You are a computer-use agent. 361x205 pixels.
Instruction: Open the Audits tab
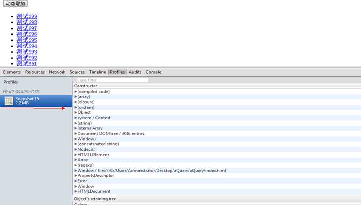coord(135,72)
